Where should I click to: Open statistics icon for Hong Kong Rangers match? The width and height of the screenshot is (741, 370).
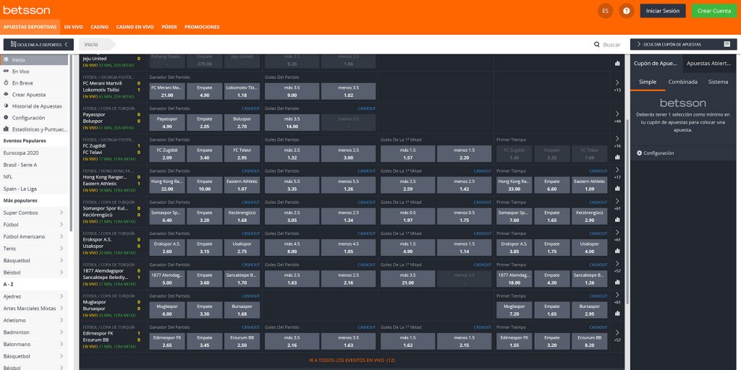pos(617,188)
